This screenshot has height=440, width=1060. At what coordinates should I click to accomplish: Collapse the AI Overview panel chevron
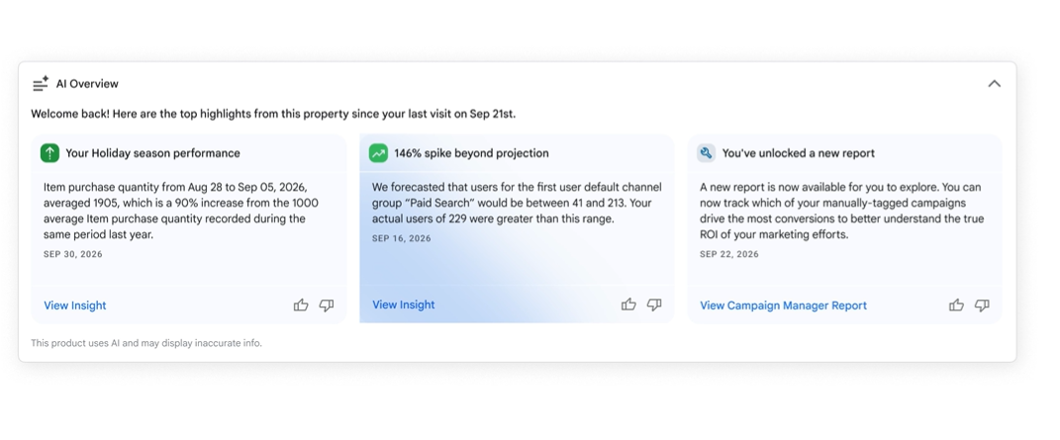(994, 84)
